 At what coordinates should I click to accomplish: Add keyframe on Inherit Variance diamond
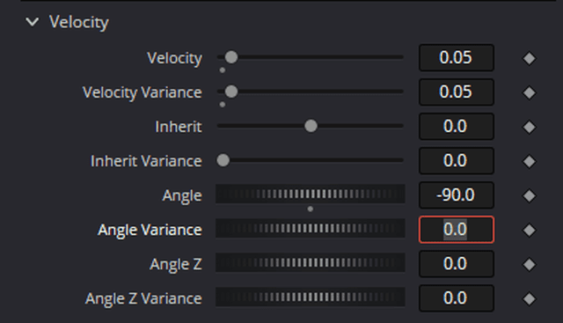[x=529, y=161]
